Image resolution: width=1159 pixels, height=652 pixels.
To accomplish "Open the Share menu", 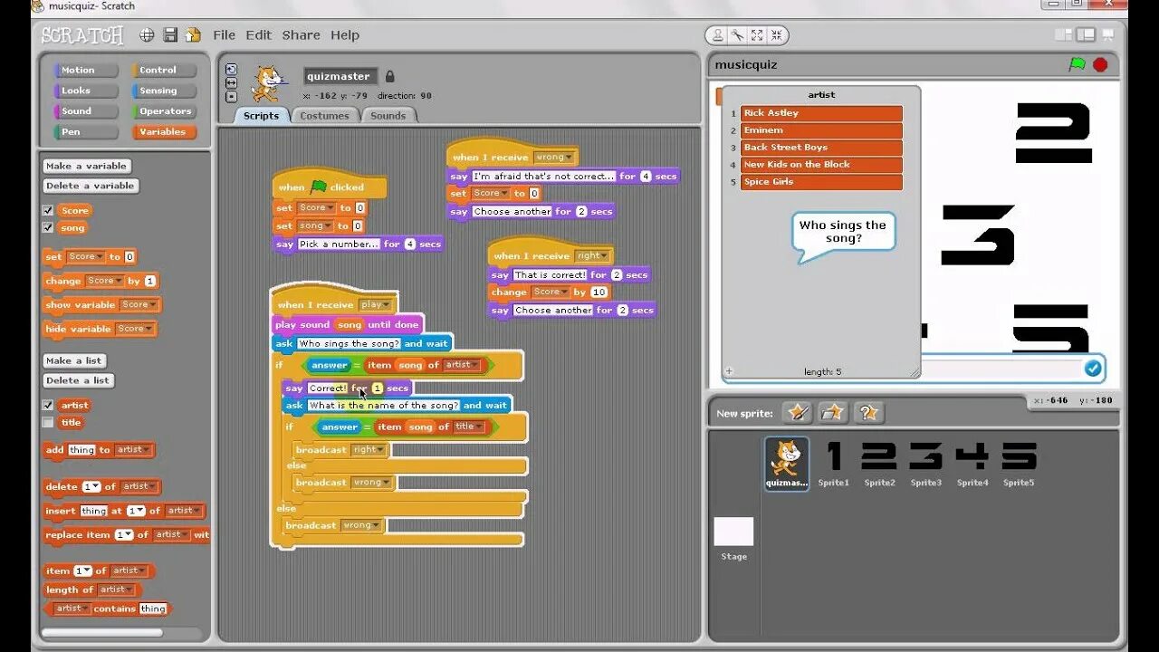I will tap(301, 35).
